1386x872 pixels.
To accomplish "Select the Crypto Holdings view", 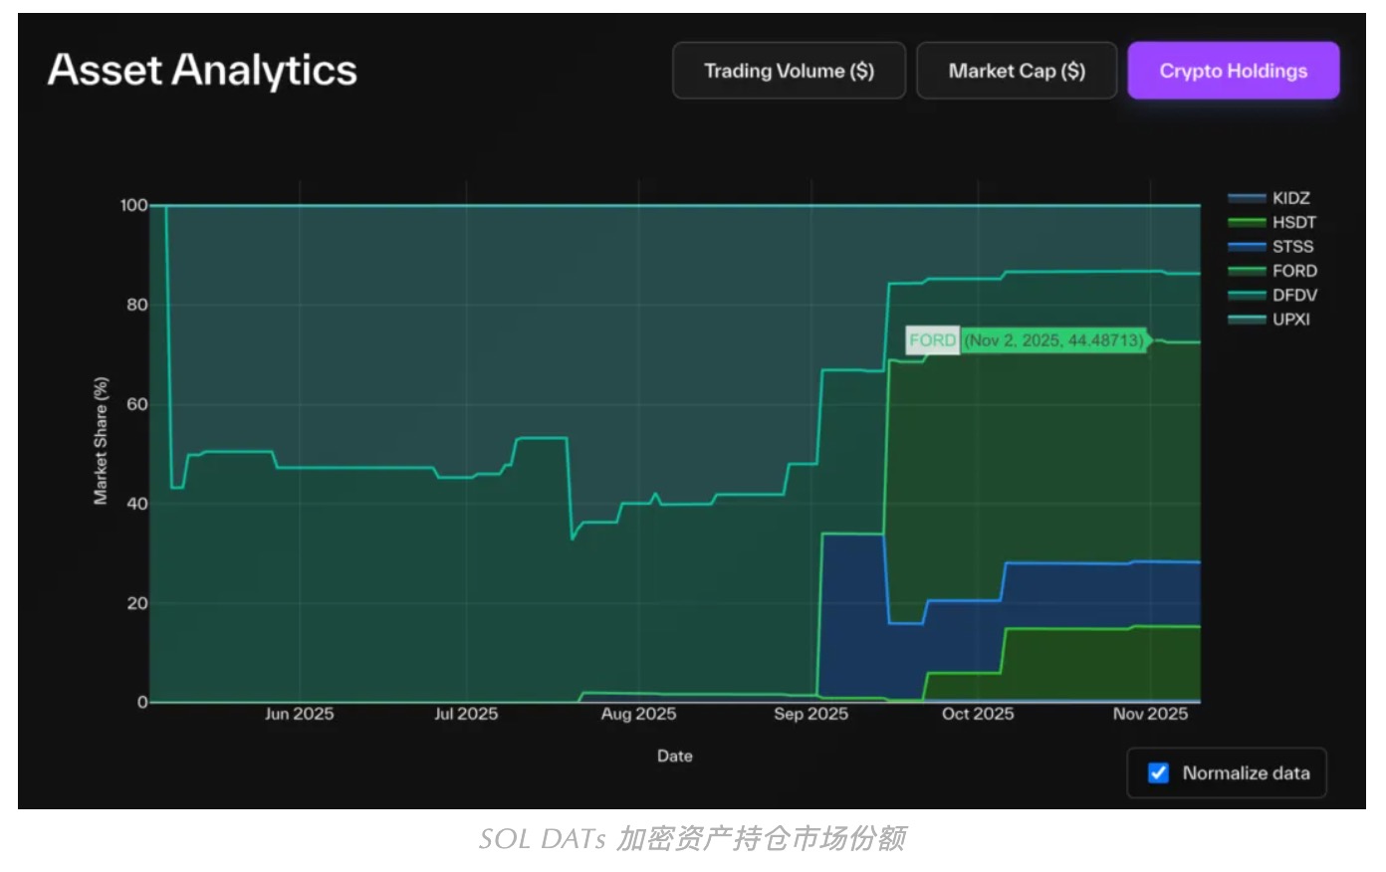I will click(x=1234, y=71).
